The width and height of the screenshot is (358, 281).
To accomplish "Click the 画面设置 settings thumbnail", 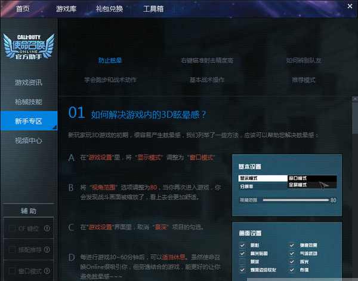I will pyautogui.click(x=287, y=251).
